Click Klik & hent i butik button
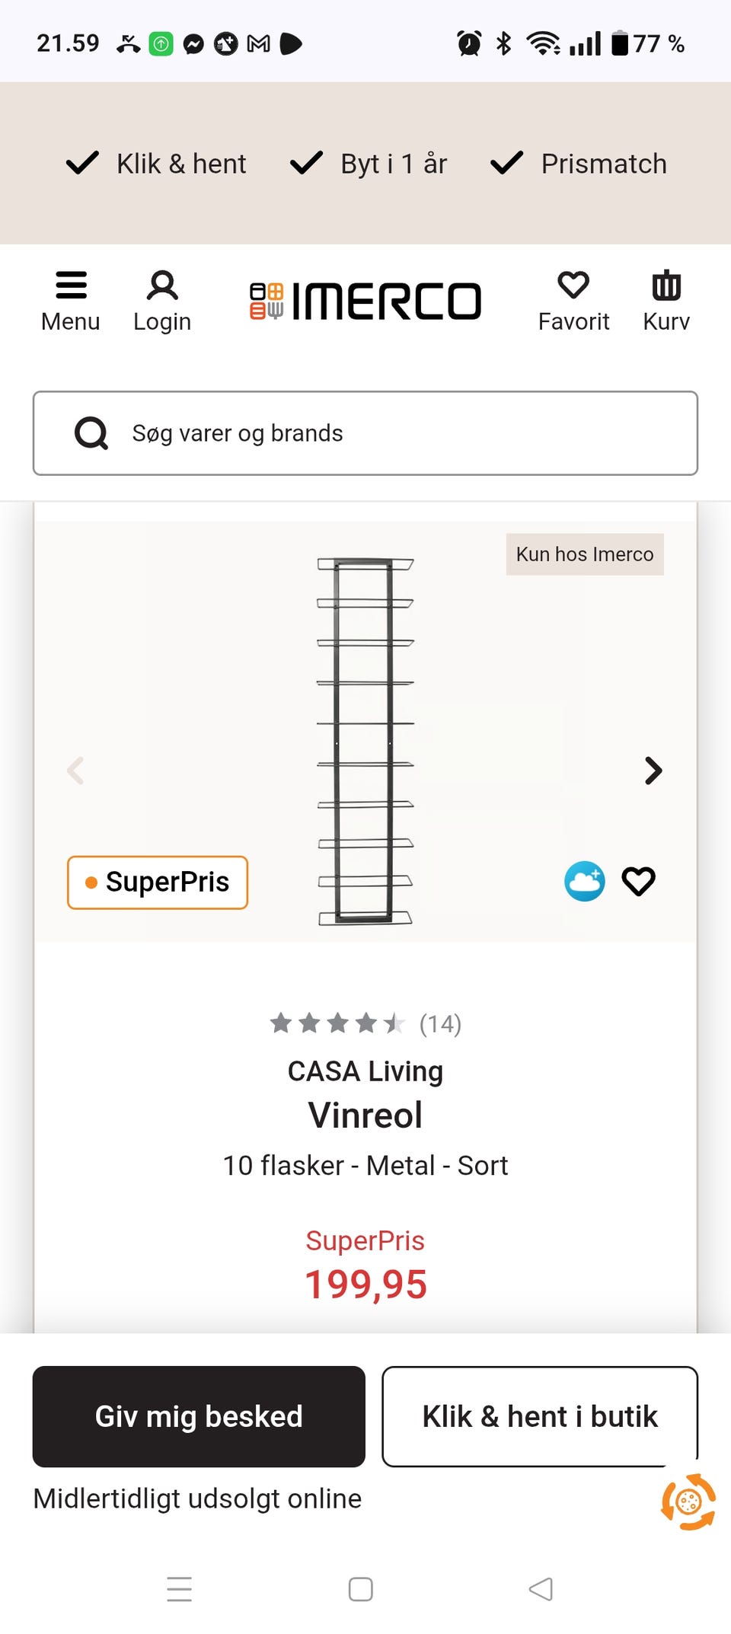The image size is (731, 1634). [540, 1416]
